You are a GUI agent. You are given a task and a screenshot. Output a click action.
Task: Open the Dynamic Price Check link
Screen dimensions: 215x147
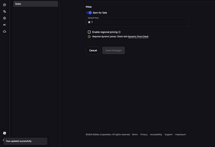[x=138, y=37]
